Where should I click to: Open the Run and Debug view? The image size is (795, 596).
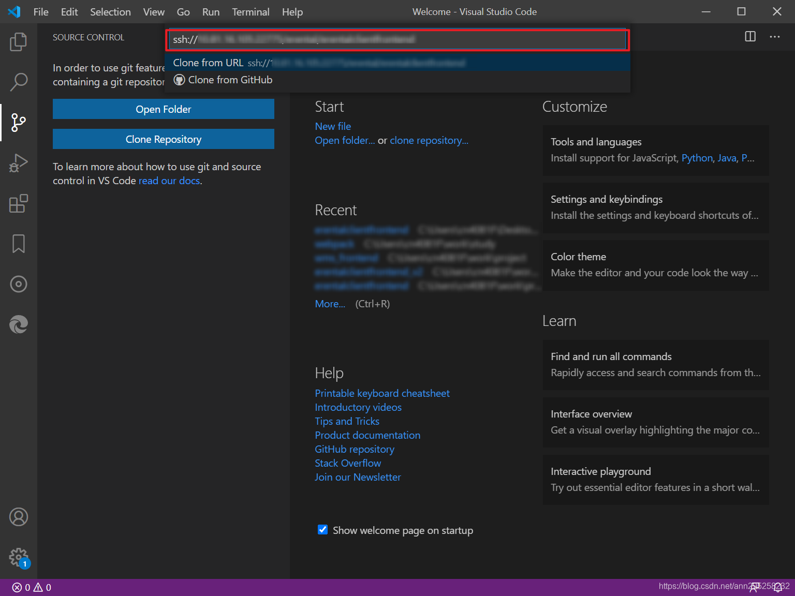click(x=19, y=162)
